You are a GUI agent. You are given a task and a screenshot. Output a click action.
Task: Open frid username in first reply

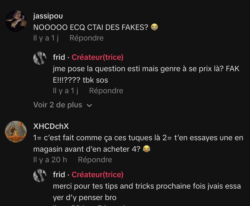click(59, 57)
